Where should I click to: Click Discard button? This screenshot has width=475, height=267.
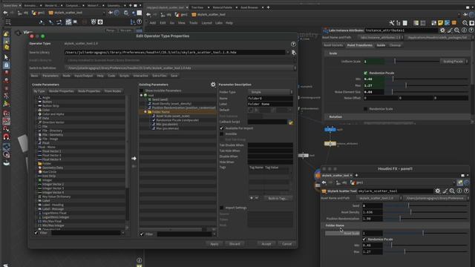pos(235,244)
